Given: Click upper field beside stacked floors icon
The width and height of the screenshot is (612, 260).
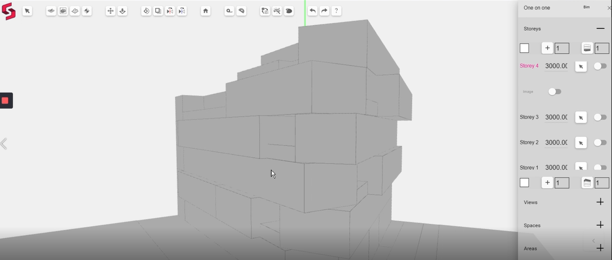Looking at the screenshot, I should (602, 48).
